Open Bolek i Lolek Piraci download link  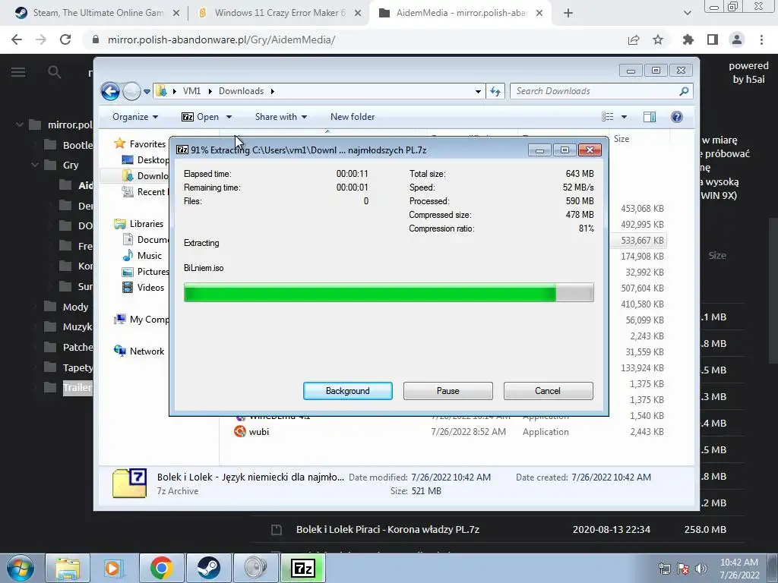(387, 529)
